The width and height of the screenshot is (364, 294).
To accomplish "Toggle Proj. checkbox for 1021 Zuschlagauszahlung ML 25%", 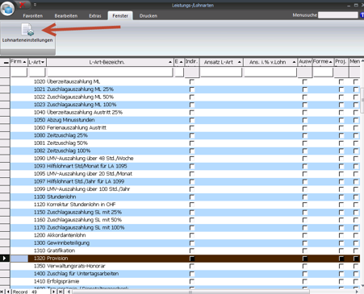I will click(341, 89).
